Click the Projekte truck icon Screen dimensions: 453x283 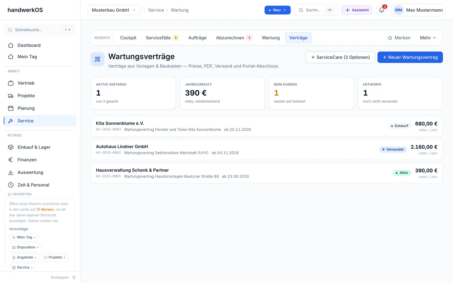coord(11,96)
